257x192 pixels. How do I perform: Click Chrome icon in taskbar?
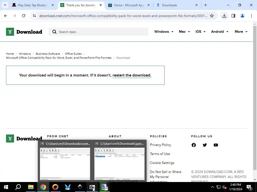(43, 187)
